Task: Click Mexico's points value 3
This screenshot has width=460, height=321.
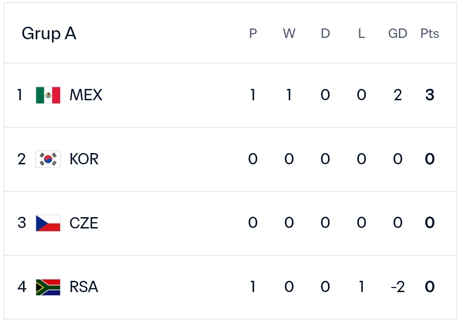Action: (x=429, y=95)
